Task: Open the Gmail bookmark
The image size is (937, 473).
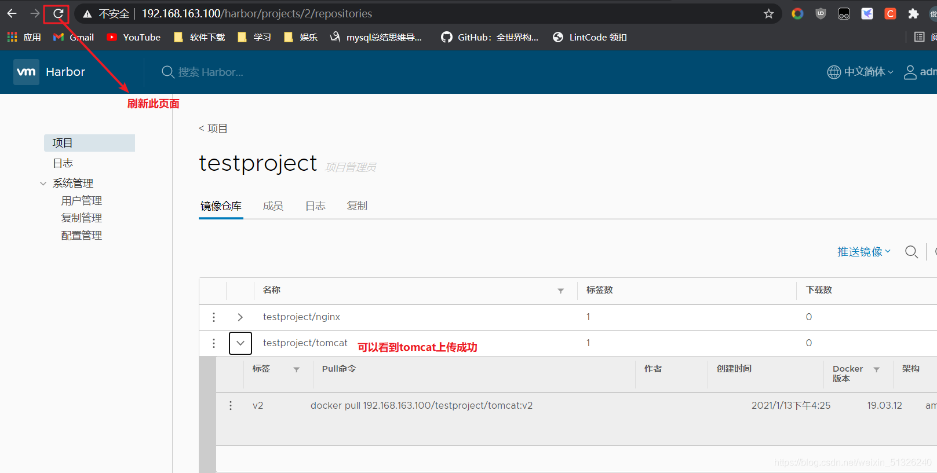Action: [74, 37]
